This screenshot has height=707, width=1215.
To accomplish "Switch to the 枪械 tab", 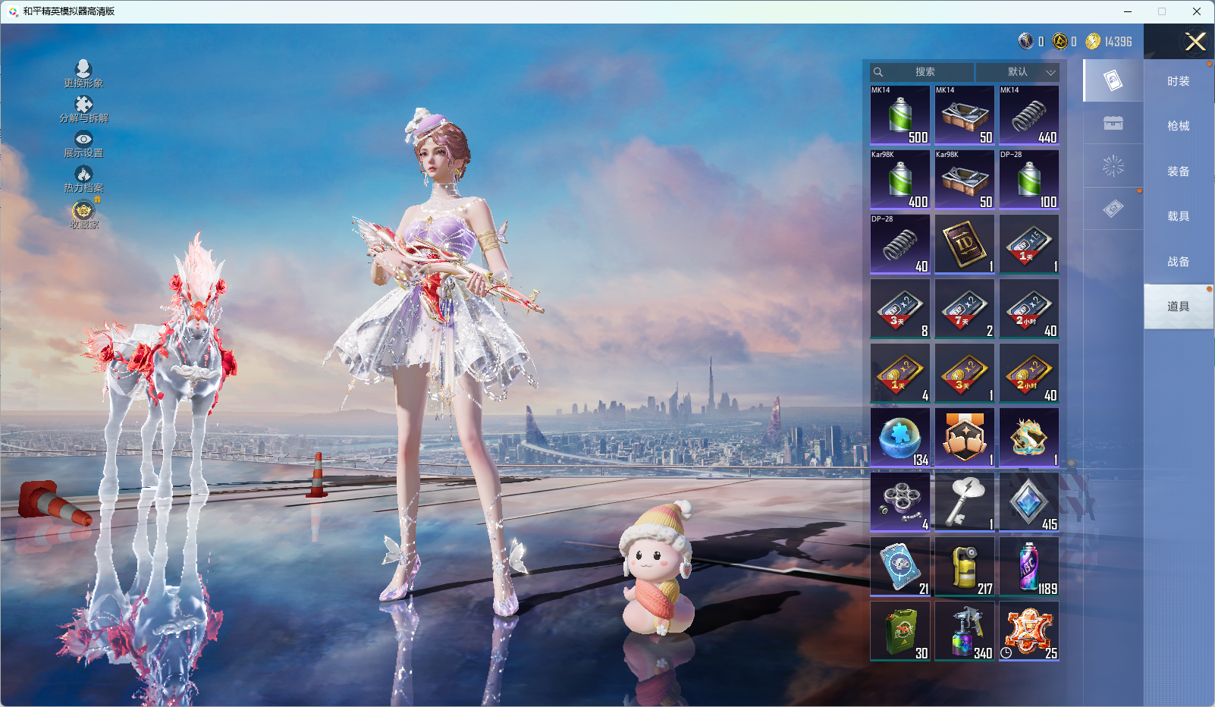I will coord(1179,126).
